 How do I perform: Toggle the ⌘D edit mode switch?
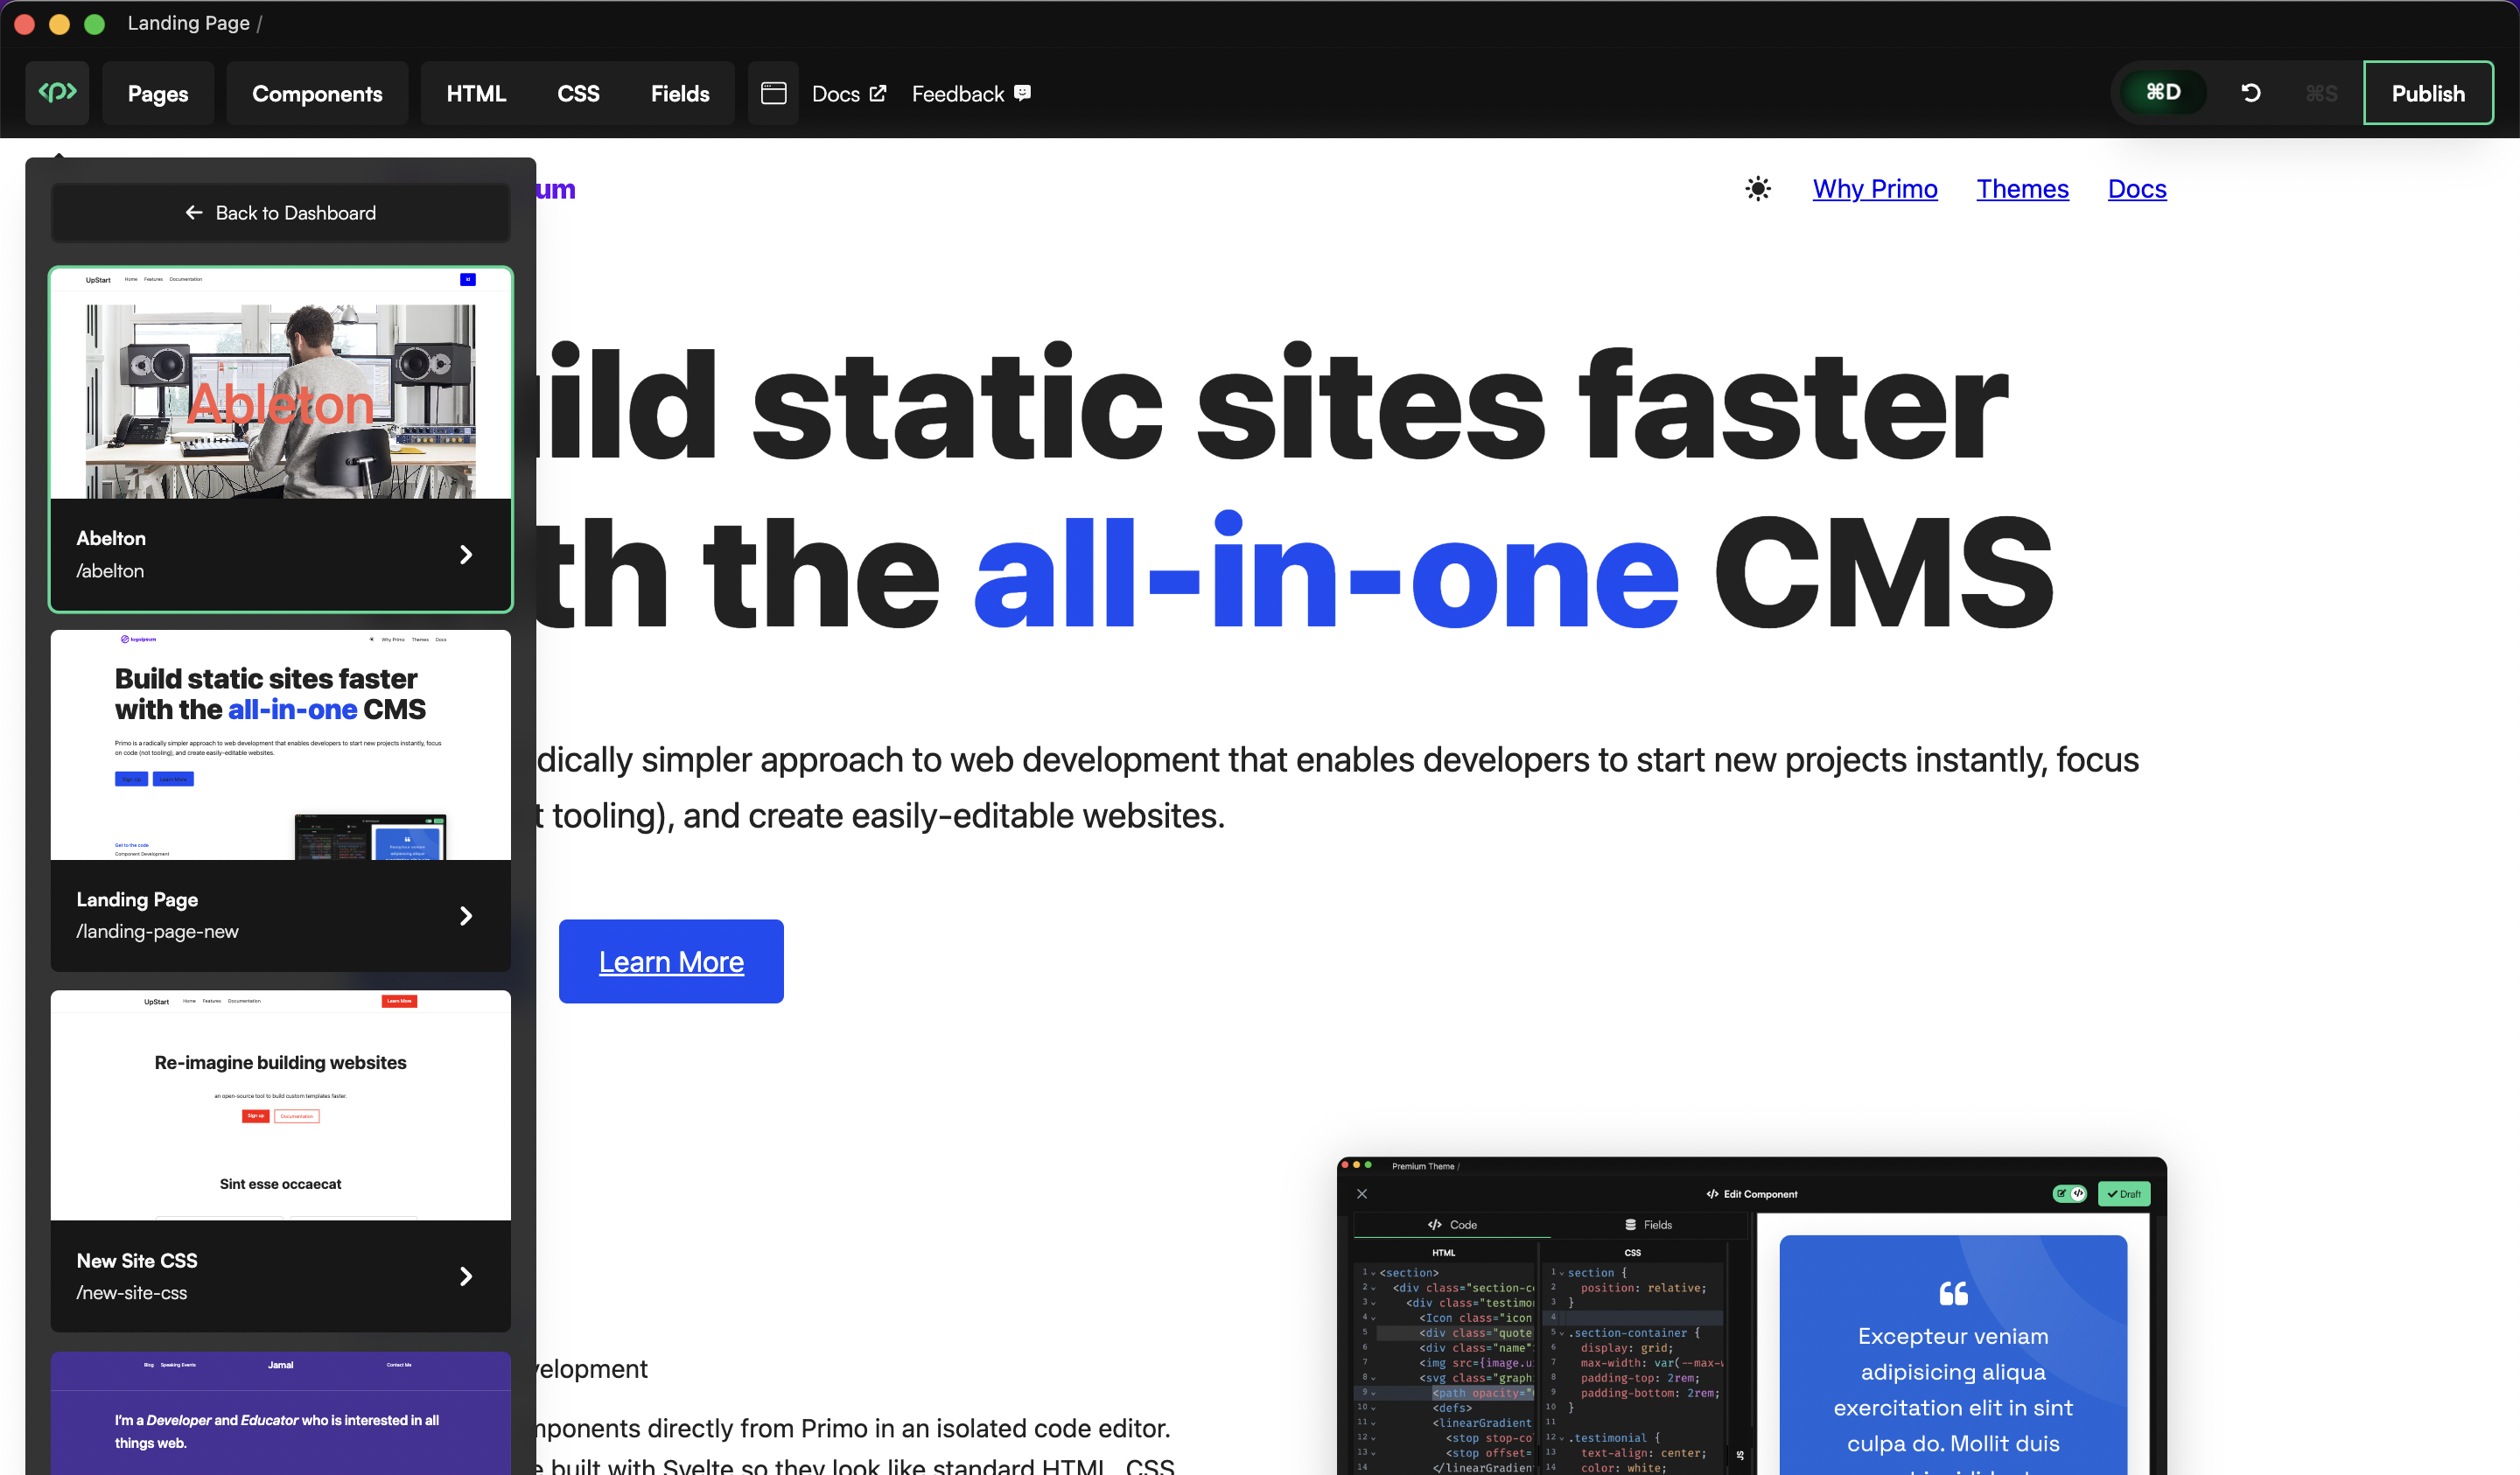pos(2162,93)
